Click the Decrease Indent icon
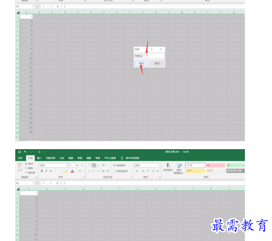The image size is (272, 241). 103,171
